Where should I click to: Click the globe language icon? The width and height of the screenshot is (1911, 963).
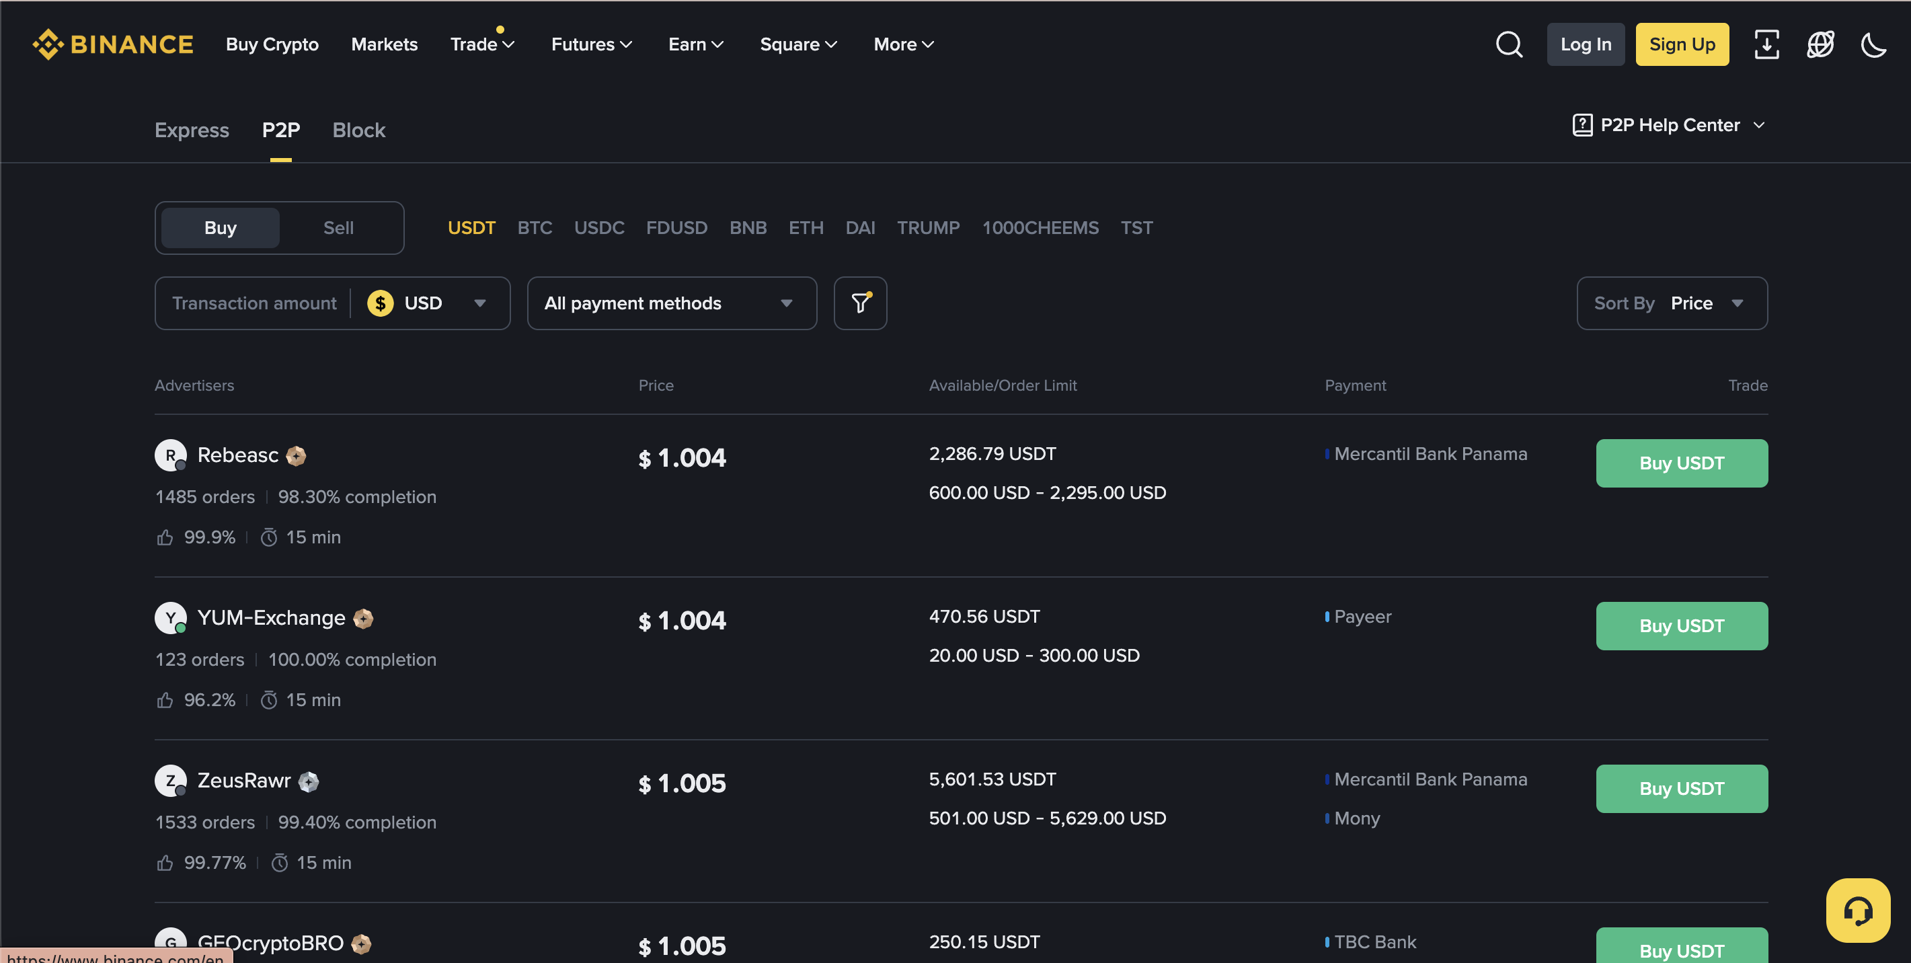coord(1820,44)
